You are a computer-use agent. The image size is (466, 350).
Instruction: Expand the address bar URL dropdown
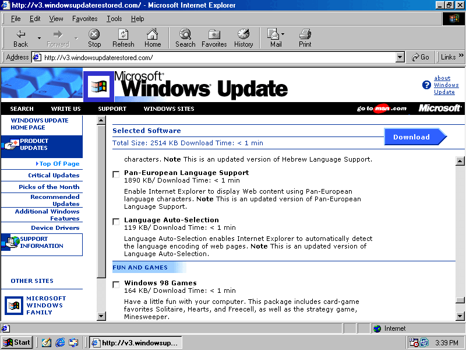pyautogui.click(x=400, y=57)
